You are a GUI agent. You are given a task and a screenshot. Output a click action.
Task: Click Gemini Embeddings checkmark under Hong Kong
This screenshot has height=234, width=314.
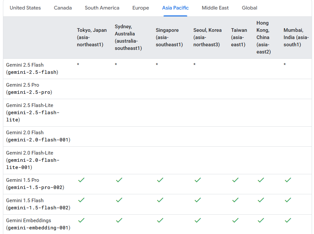pos(261,220)
